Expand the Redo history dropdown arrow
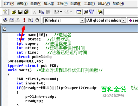 71,12
